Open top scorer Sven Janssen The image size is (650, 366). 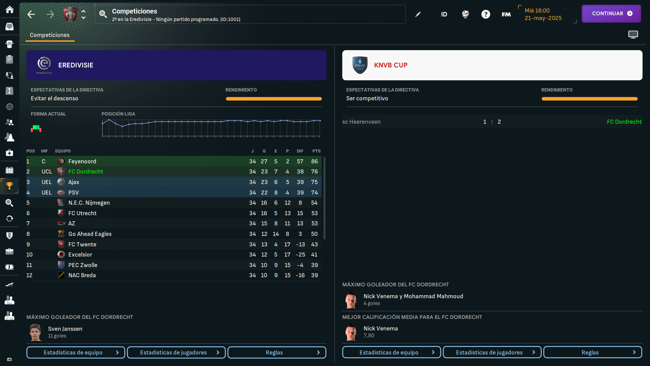(x=65, y=329)
